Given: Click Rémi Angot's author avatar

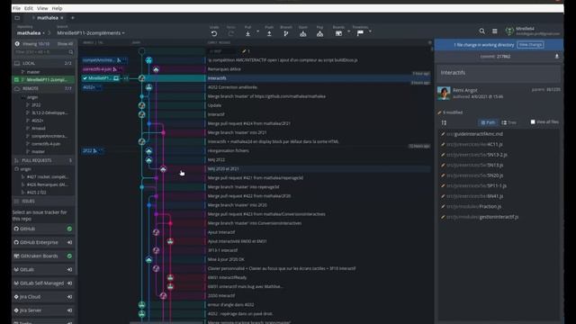Looking at the screenshot, I should 444,94.
